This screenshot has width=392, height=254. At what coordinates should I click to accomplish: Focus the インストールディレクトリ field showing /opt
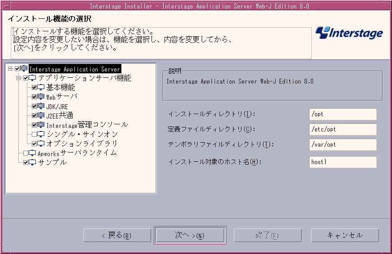pos(343,114)
